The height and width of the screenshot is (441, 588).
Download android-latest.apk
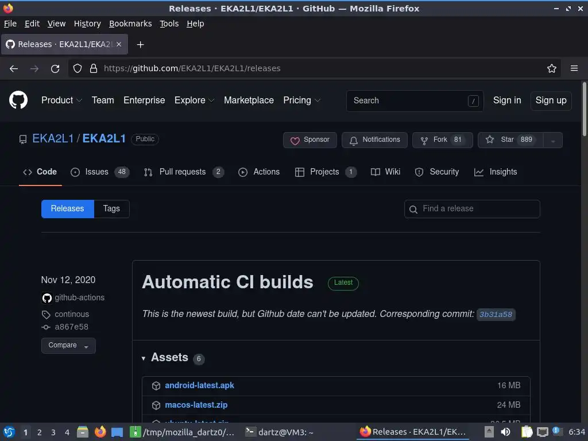[199, 385]
